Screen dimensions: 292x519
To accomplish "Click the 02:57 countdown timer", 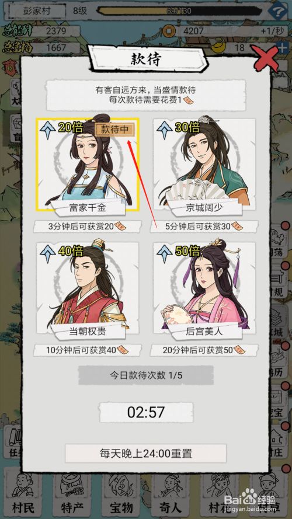I will (x=146, y=412).
